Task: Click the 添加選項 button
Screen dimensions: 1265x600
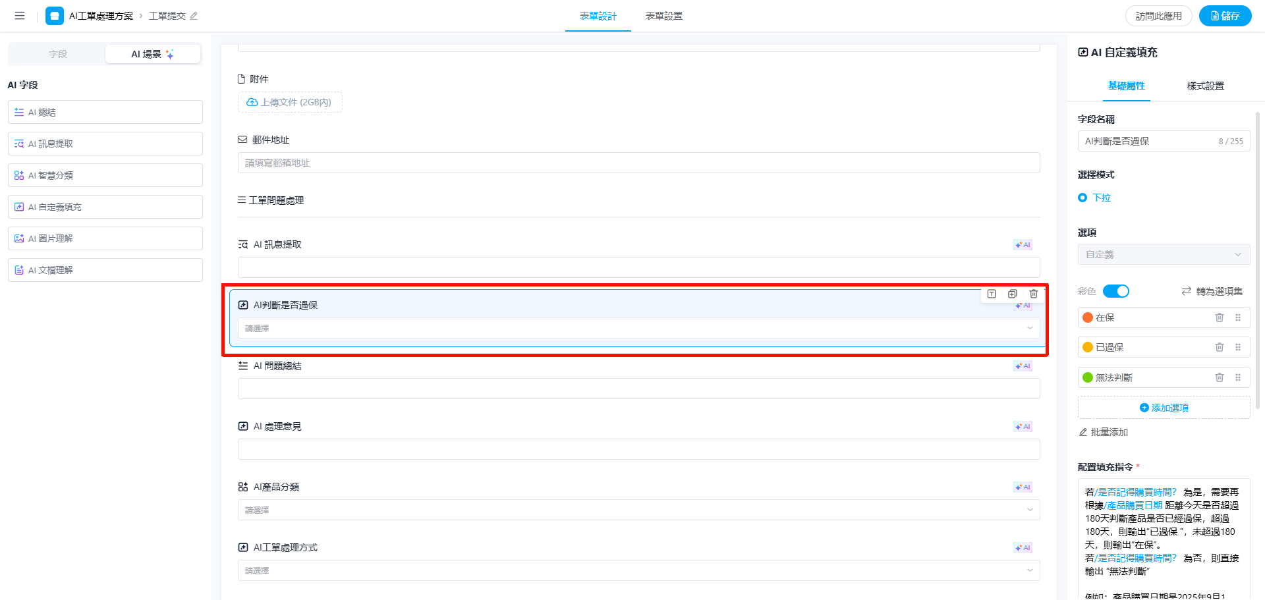Action: [1164, 408]
